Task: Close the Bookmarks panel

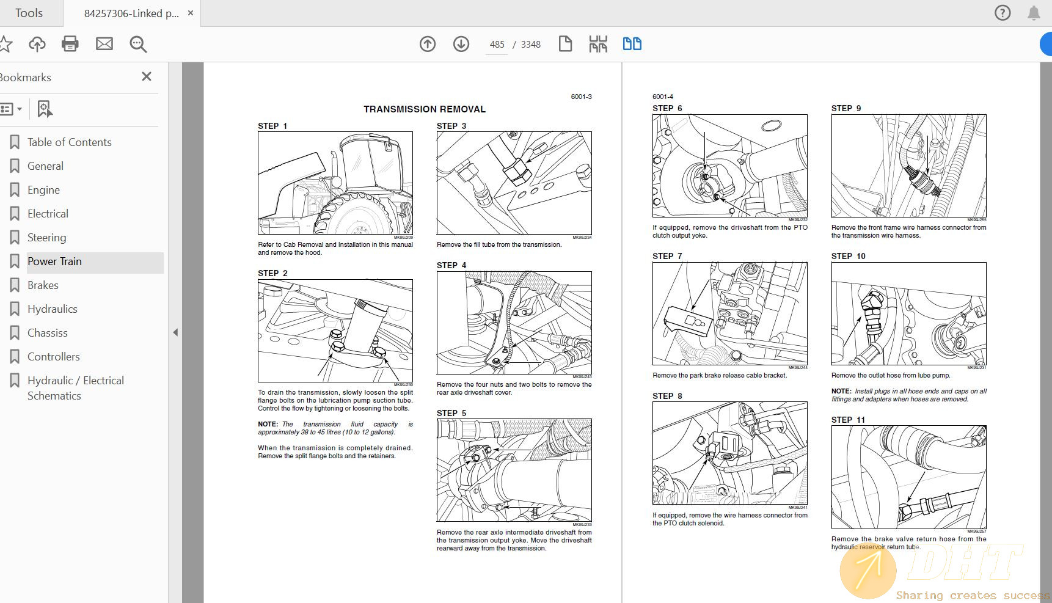Action: (147, 76)
